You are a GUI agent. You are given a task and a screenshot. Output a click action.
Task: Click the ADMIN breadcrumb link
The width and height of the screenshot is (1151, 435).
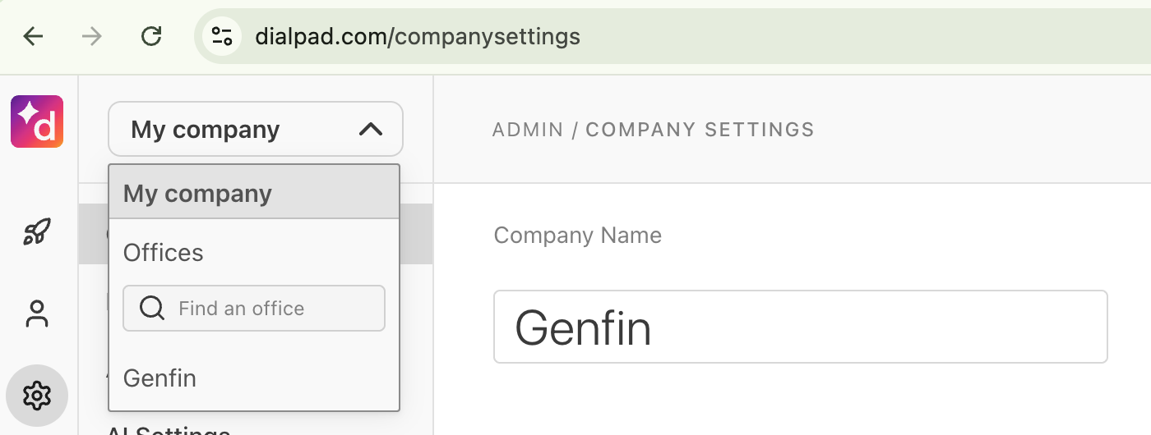[528, 130]
